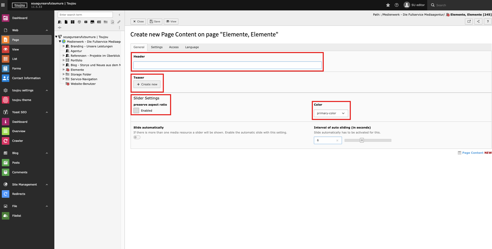
Task: Click the Redirects module icon
Action: click(5, 194)
